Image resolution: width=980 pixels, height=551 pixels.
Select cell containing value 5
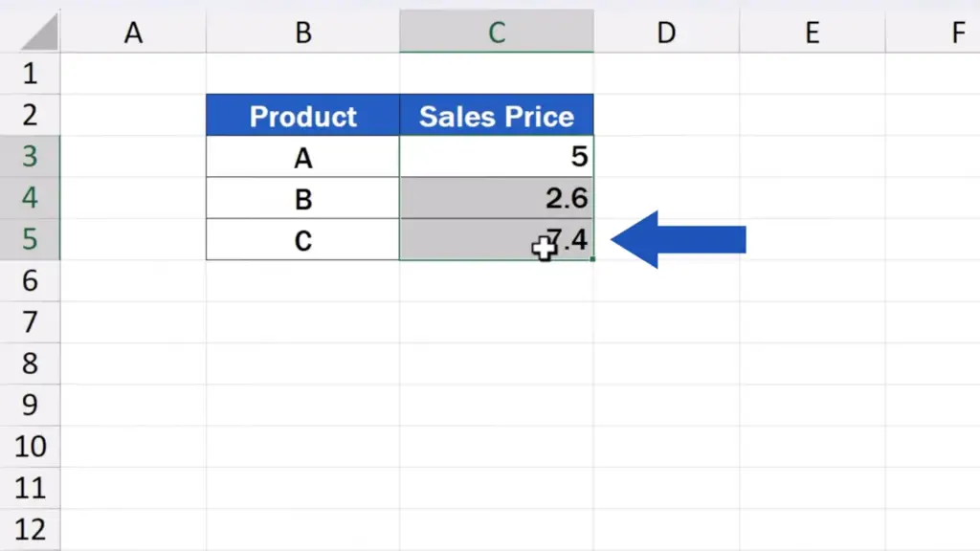click(x=497, y=156)
